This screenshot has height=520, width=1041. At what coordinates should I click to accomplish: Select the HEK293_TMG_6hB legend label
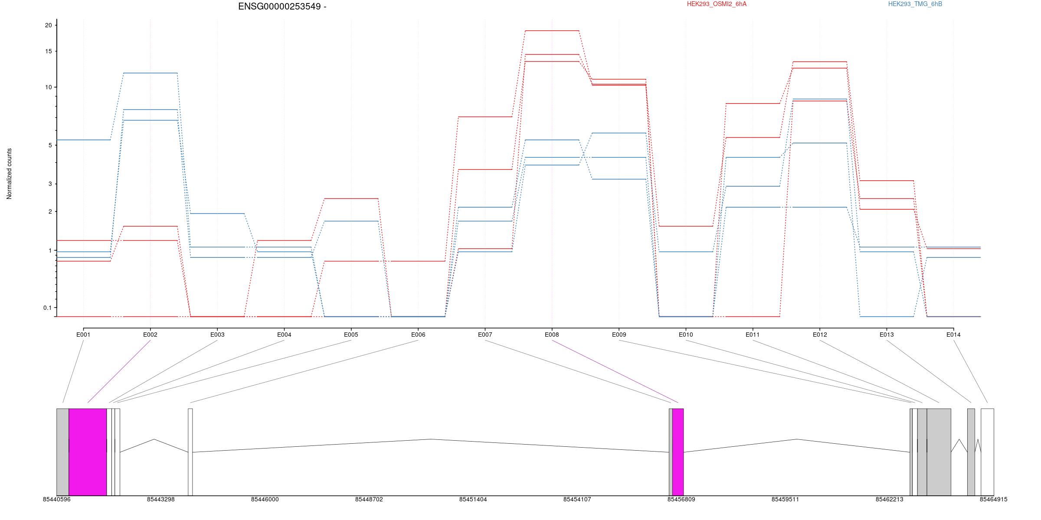click(x=915, y=4)
